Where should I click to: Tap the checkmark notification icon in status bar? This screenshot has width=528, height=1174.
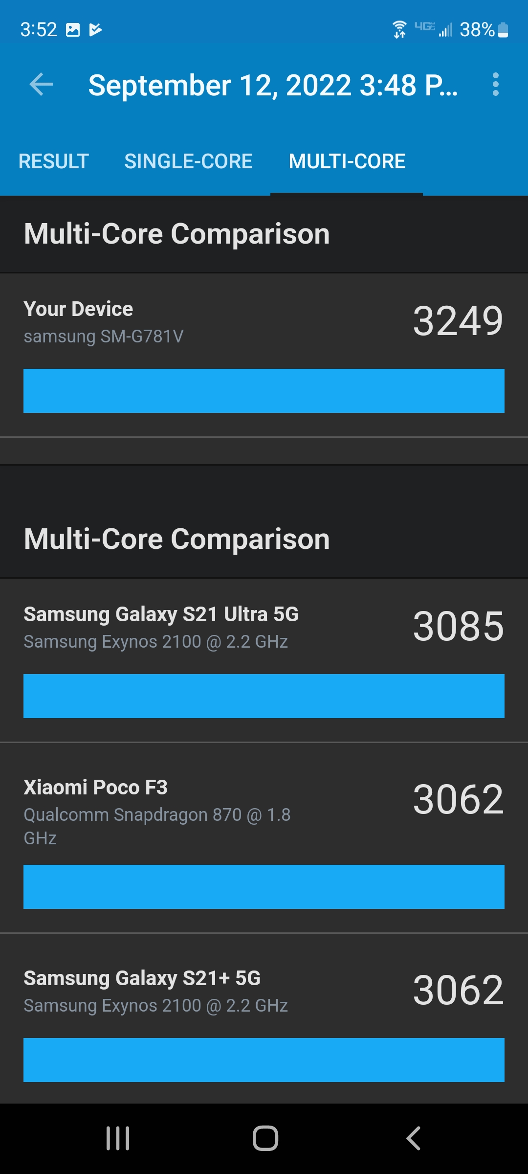tap(96, 30)
